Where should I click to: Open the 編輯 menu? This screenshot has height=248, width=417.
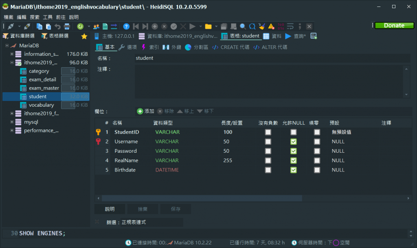point(22,17)
